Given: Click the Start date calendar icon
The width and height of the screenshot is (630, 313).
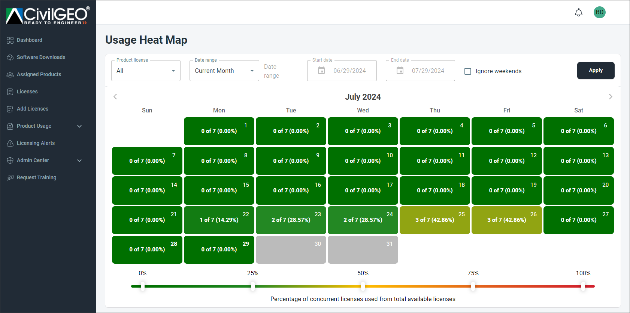Looking at the screenshot, I should click(x=321, y=70).
